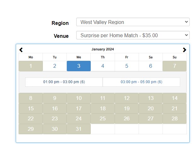Click date 15 on the calendar
The height and width of the screenshot is (144, 195).
(31, 108)
